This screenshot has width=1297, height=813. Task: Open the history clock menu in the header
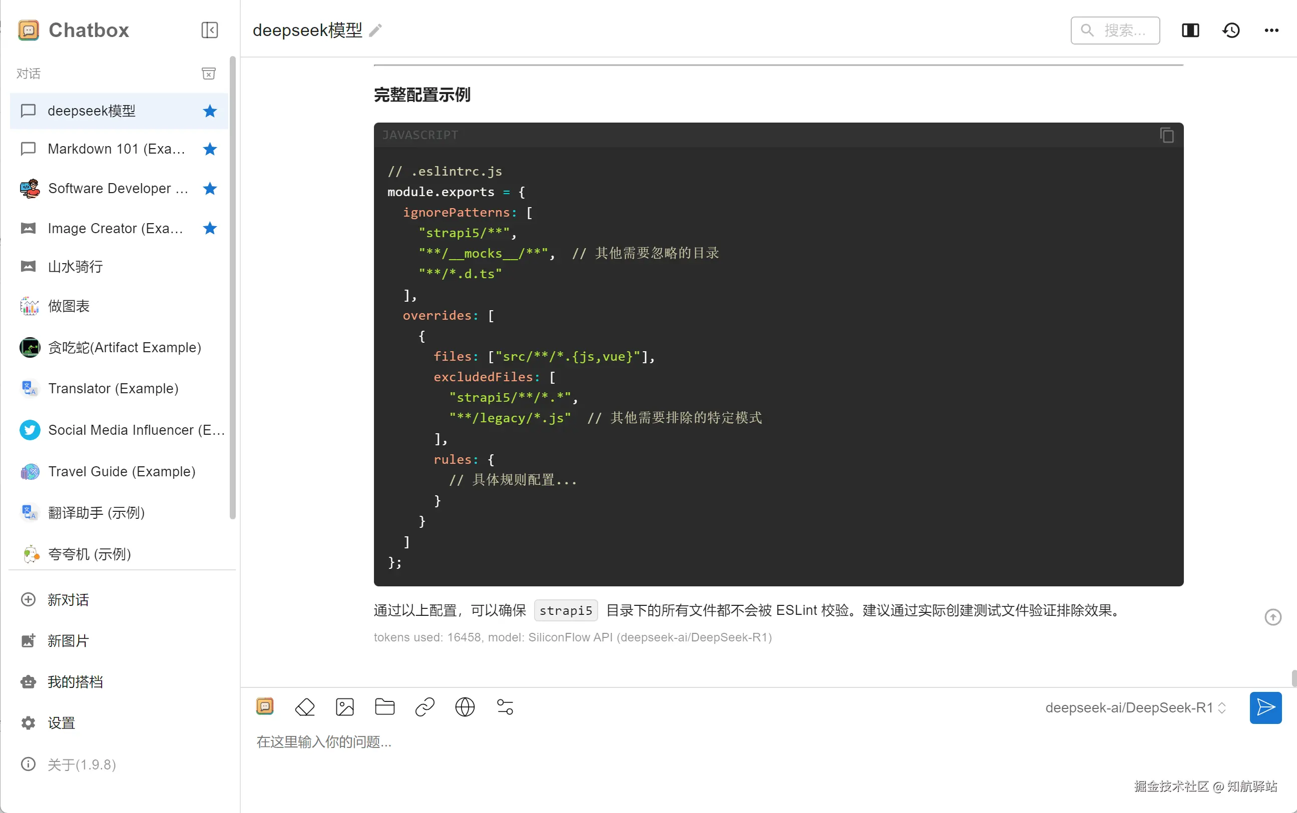point(1231,31)
